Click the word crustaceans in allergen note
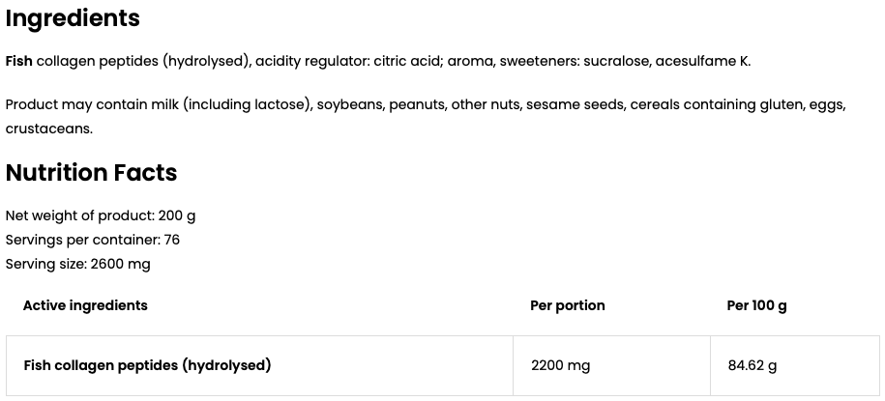The image size is (885, 401). pos(48,129)
